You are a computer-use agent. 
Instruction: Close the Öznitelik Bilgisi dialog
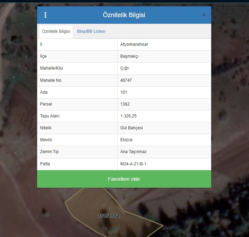204,15
